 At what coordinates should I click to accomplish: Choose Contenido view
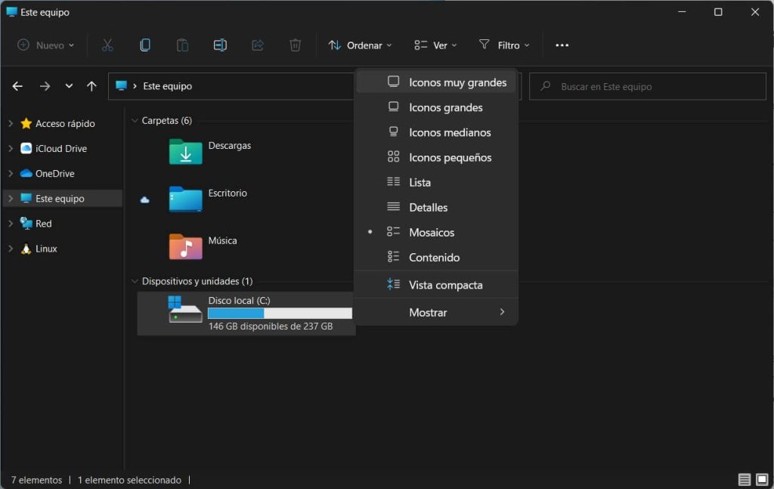(436, 257)
